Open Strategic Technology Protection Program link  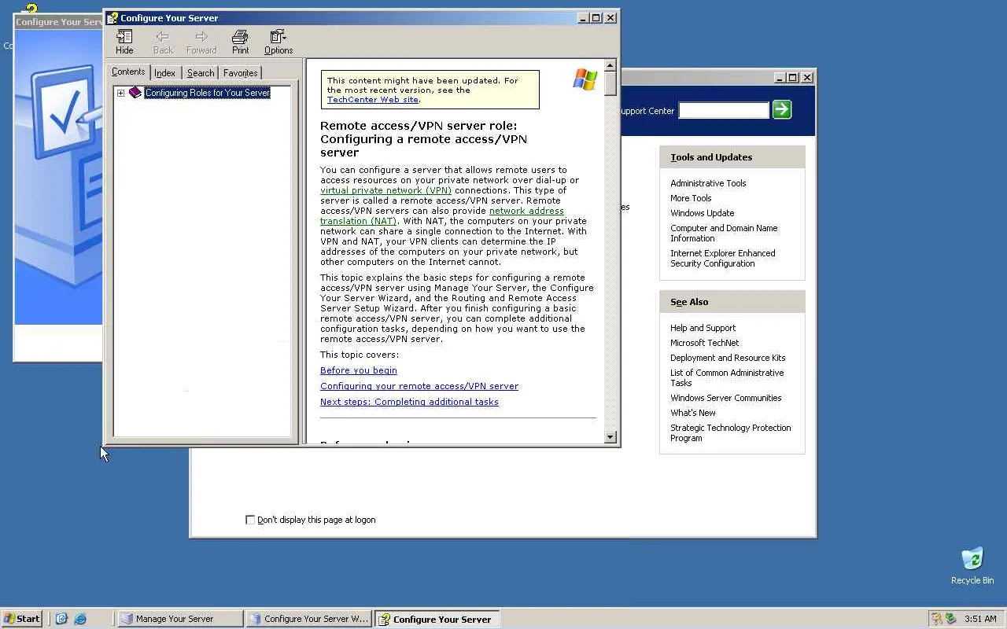(x=730, y=432)
